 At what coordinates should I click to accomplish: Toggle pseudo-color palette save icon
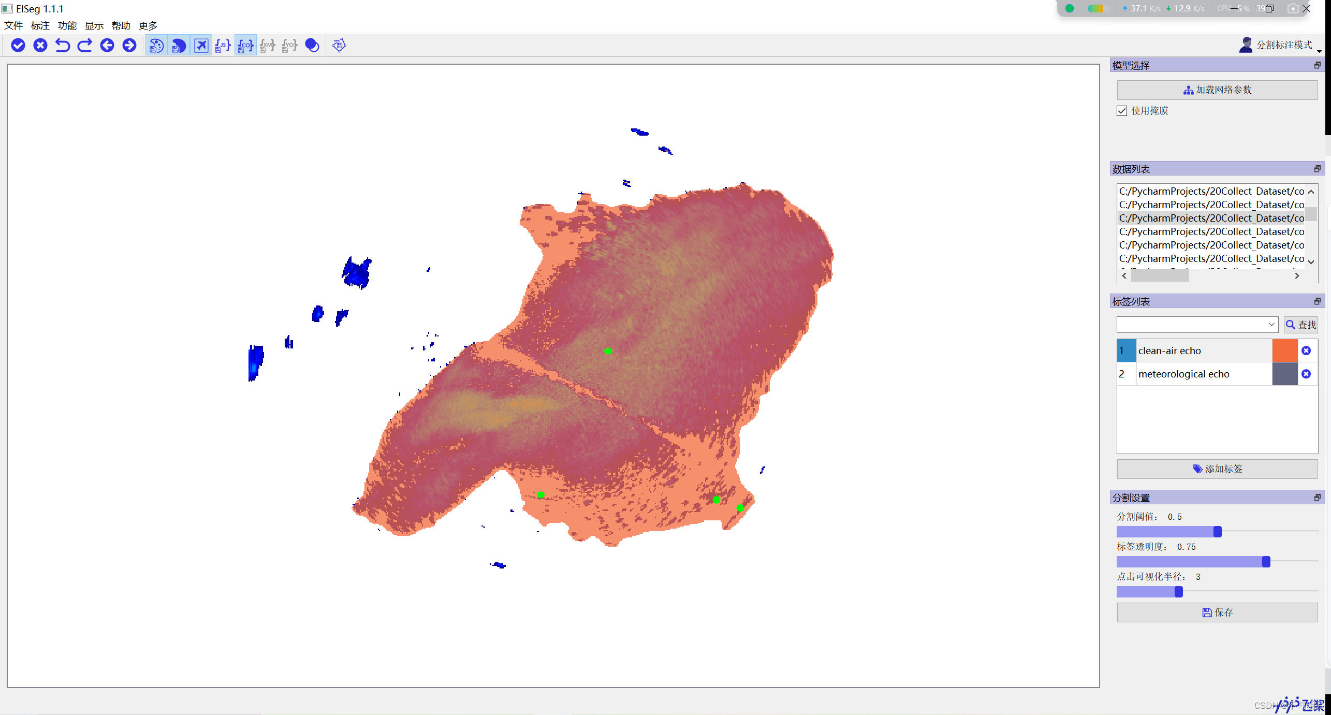point(156,46)
